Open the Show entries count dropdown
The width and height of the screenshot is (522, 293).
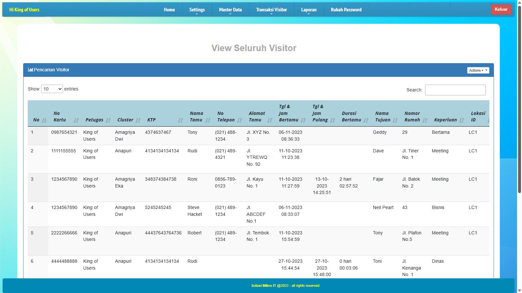(x=52, y=89)
